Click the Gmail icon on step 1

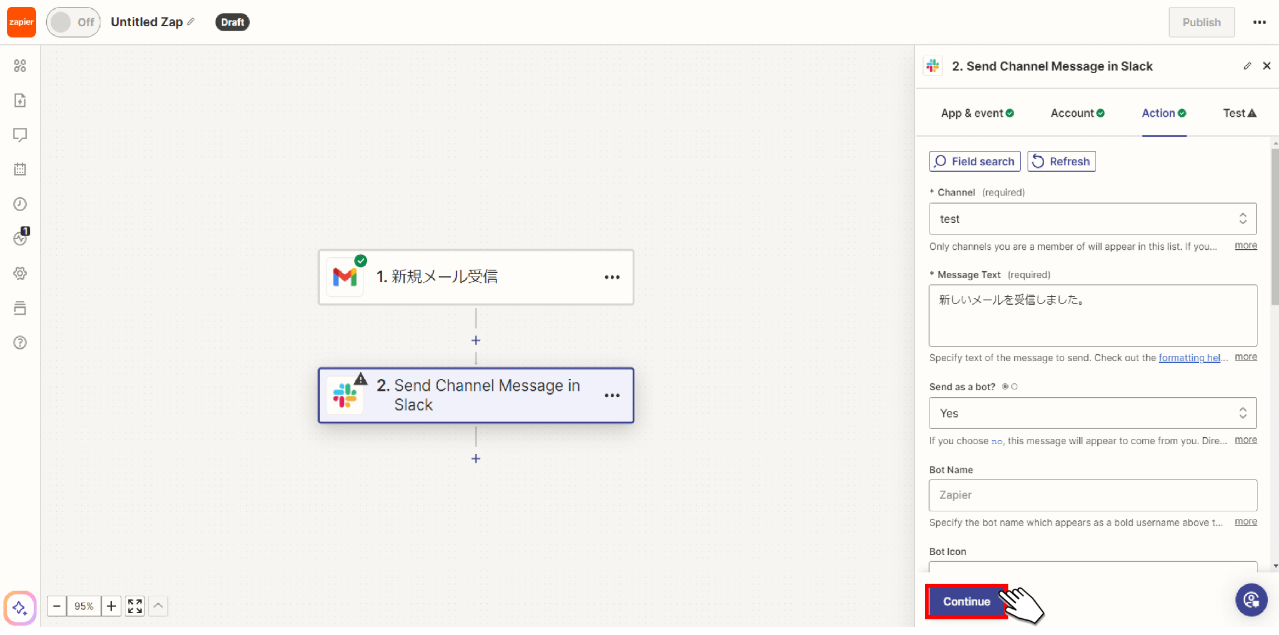tap(345, 277)
